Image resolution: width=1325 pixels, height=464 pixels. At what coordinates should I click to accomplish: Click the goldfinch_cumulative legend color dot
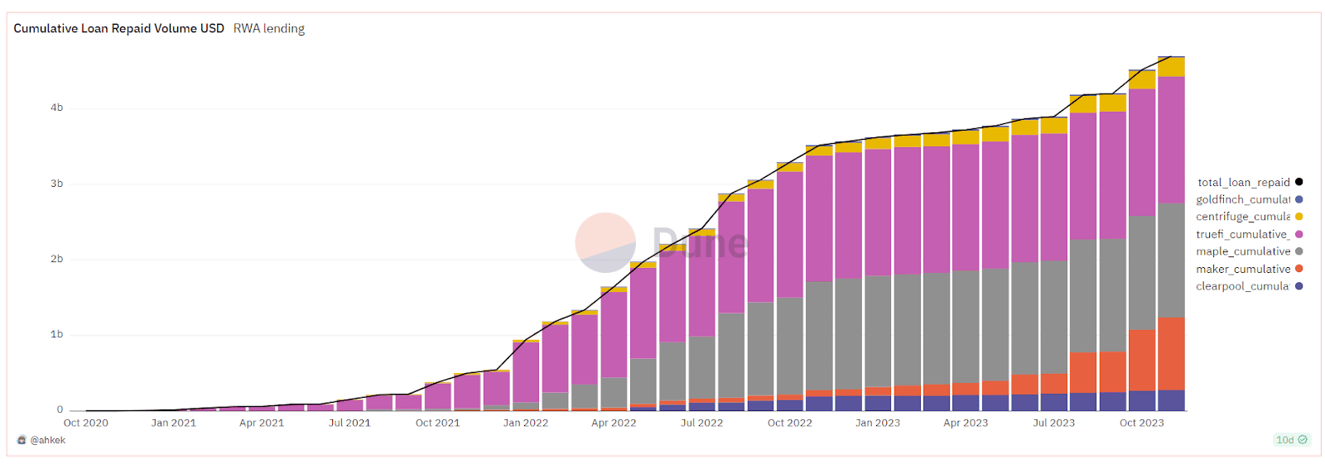click(x=1298, y=199)
